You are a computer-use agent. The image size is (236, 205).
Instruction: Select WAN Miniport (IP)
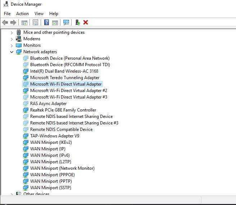pyautogui.click(x=48, y=149)
